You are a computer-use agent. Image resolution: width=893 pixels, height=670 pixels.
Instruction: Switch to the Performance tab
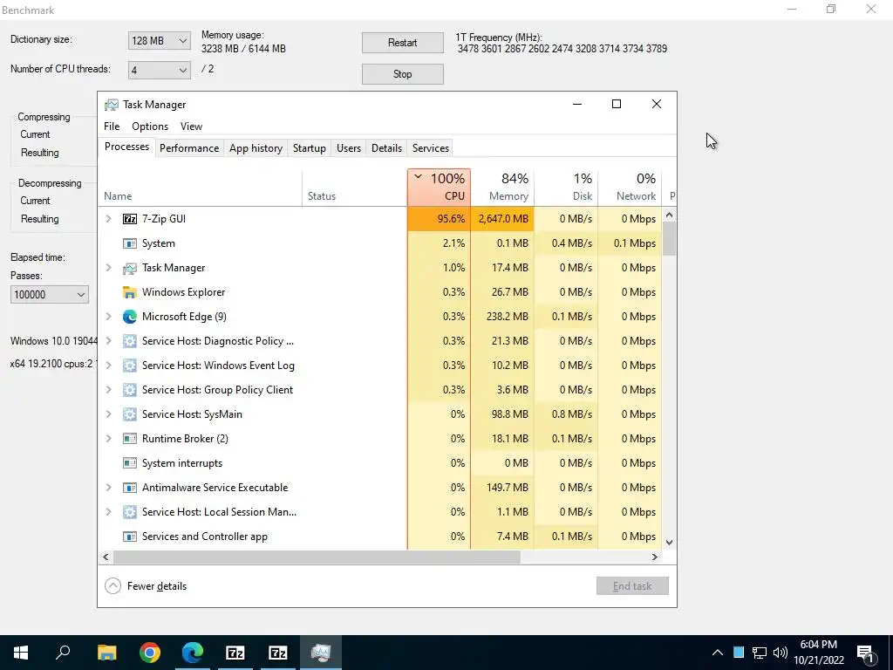pos(189,148)
